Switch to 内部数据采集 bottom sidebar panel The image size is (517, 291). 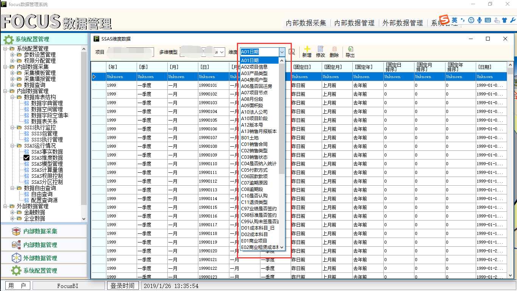pyautogui.click(x=44, y=232)
